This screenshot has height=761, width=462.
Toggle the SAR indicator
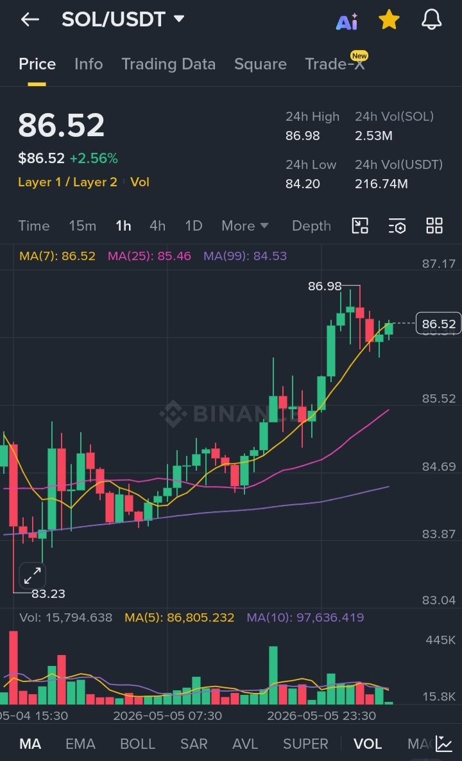[194, 744]
